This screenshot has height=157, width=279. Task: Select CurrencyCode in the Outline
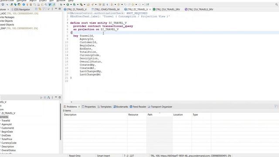9,143
